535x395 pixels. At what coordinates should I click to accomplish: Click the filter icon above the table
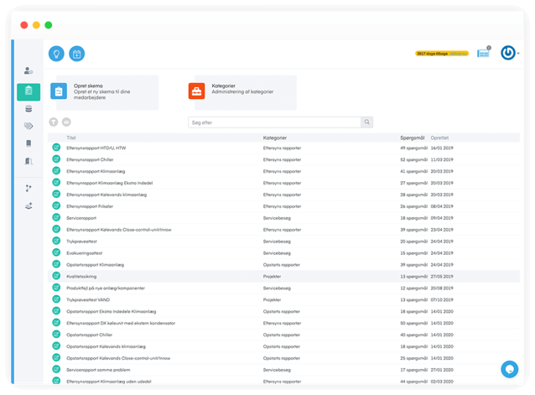pyautogui.click(x=54, y=122)
